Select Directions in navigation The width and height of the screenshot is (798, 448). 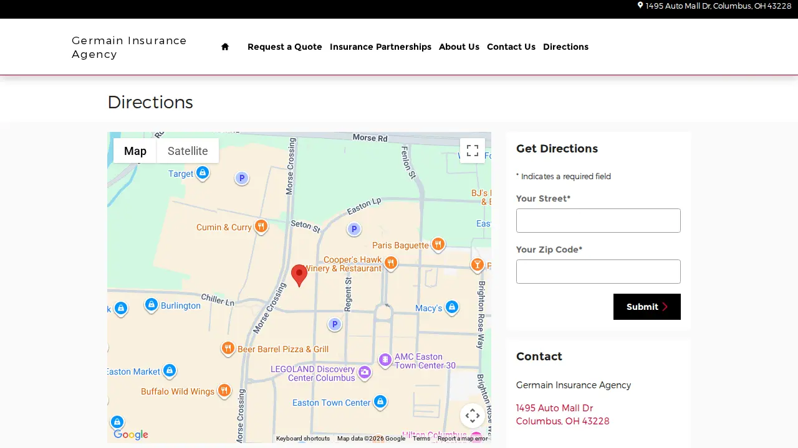565,47
